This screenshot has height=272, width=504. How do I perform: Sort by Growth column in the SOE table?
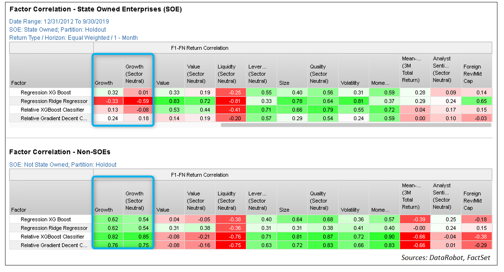[x=104, y=83]
